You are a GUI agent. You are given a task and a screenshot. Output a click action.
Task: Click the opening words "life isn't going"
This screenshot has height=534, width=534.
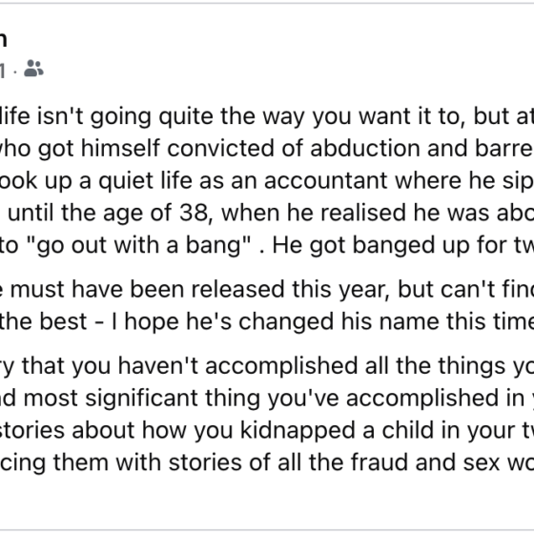(75, 117)
